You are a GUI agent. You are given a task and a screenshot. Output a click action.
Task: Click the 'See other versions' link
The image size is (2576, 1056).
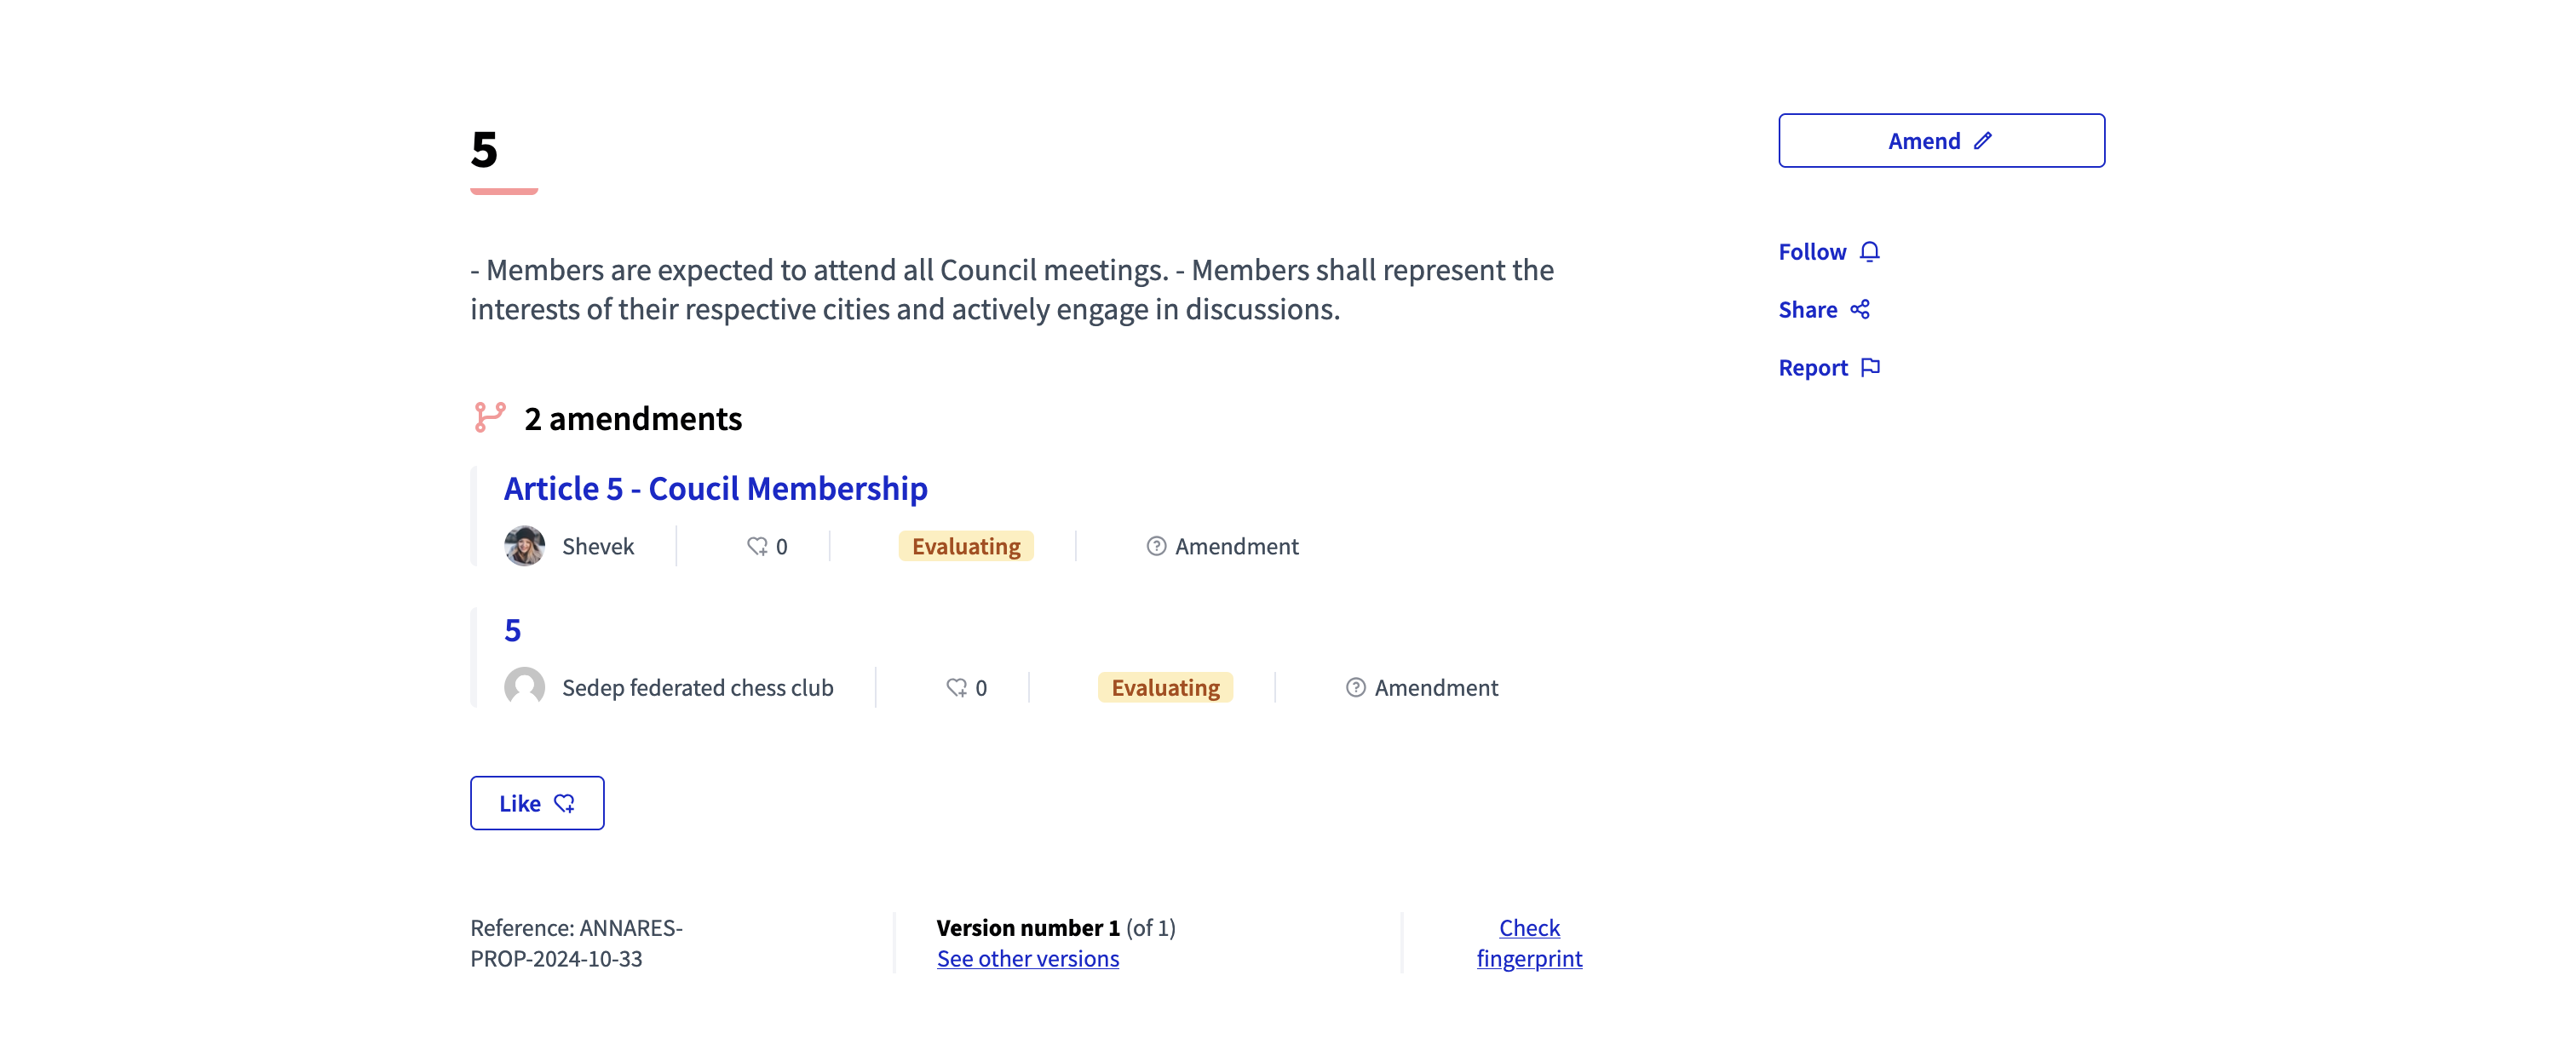1028,958
